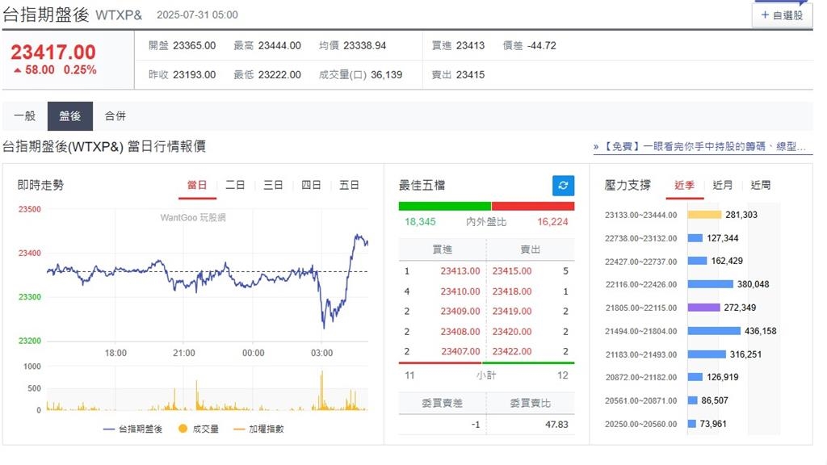Click 均價 value 23338.94
The image size is (827, 465).
tap(364, 46)
